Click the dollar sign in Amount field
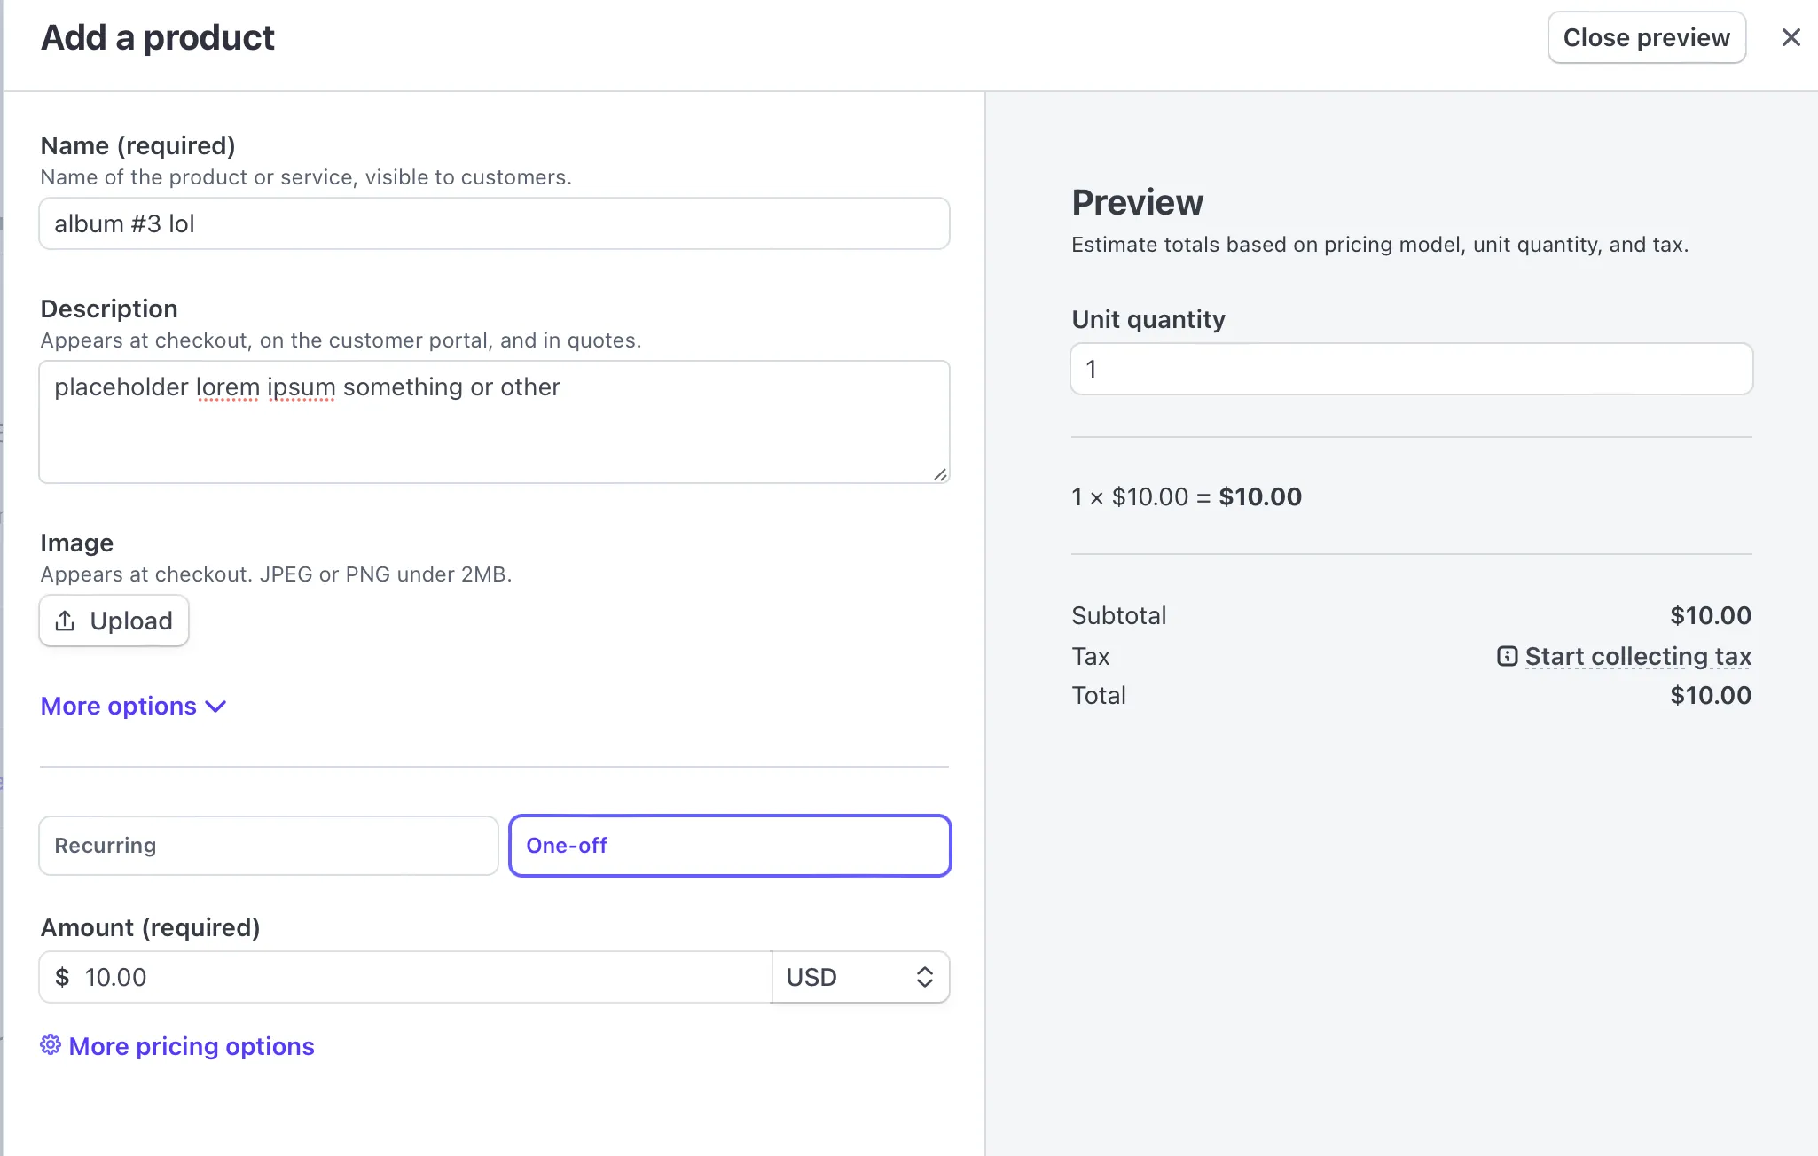This screenshot has height=1156, width=1818. [62, 977]
